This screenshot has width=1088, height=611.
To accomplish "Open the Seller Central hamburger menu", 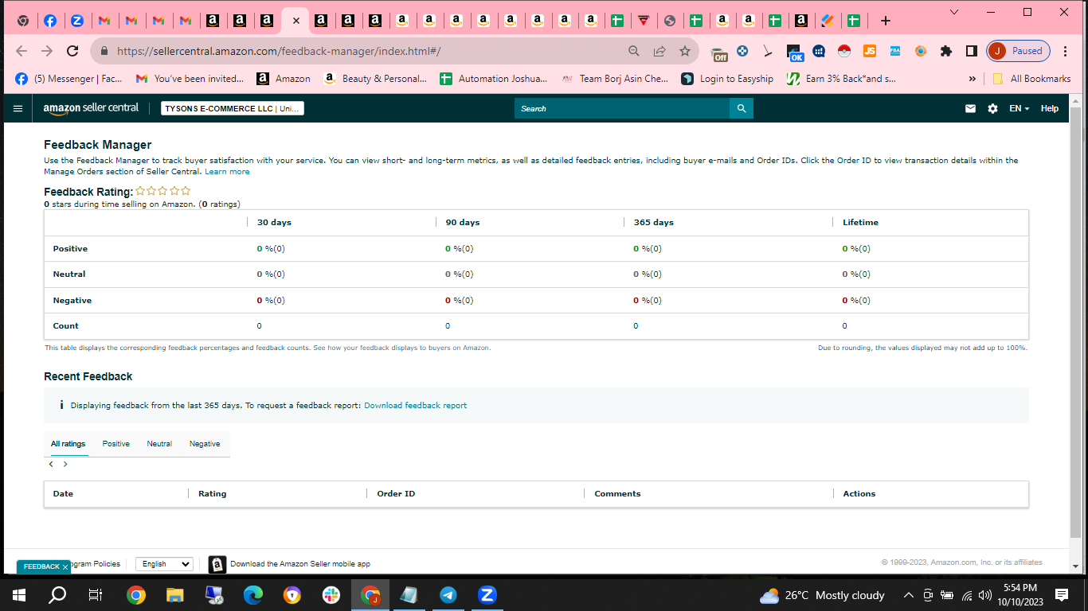I will pos(18,108).
